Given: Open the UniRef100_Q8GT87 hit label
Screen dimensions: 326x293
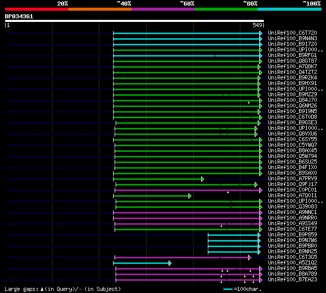Looking at the screenshot, I should point(292,61).
